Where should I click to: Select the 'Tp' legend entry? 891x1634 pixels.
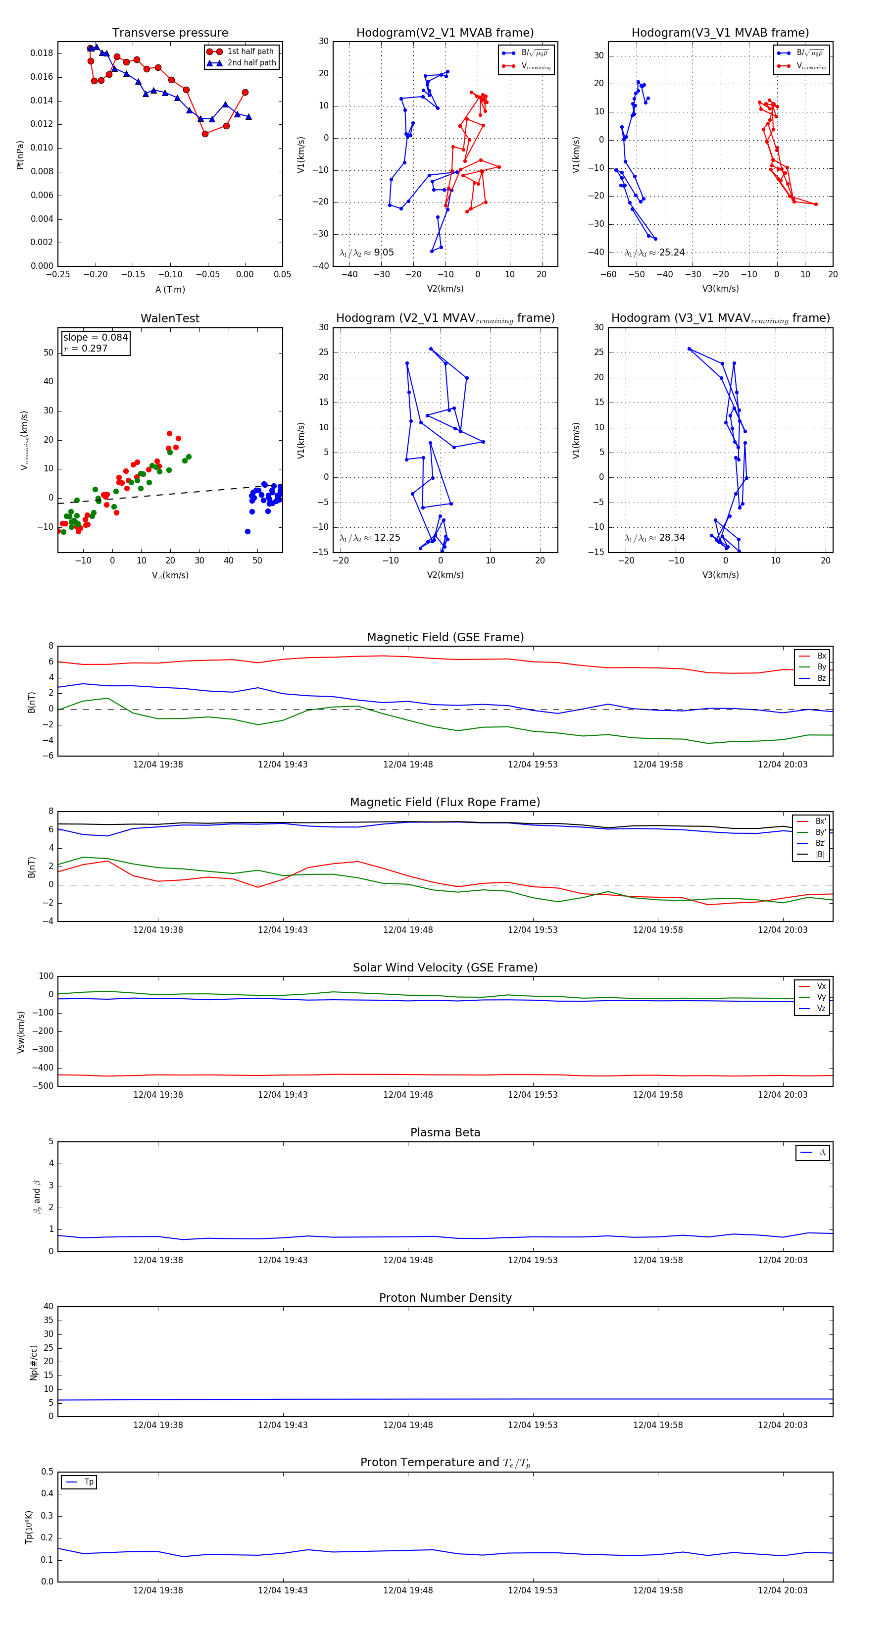[x=80, y=1482]
